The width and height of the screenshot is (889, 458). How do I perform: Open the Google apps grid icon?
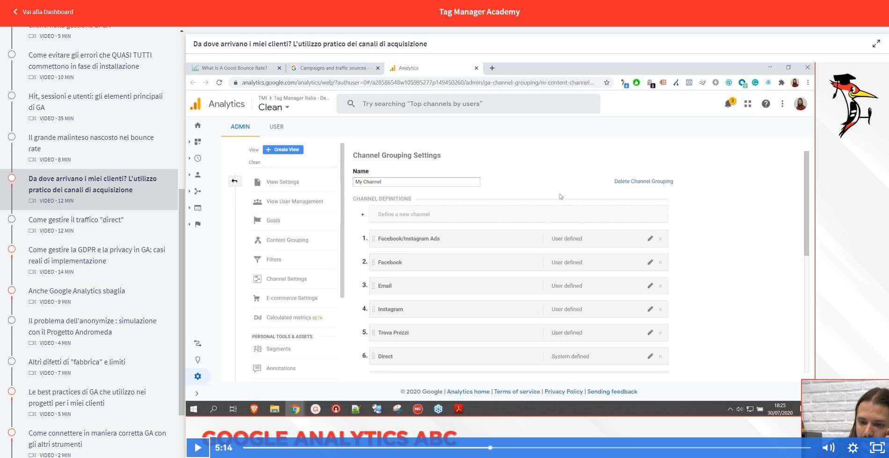748,104
